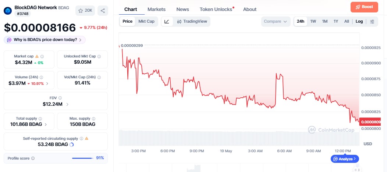
Task: Click the 19 May axis label
Action: [x=226, y=151]
